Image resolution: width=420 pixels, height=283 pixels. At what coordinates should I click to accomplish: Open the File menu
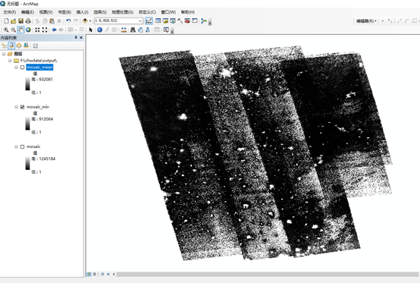(9, 12)
